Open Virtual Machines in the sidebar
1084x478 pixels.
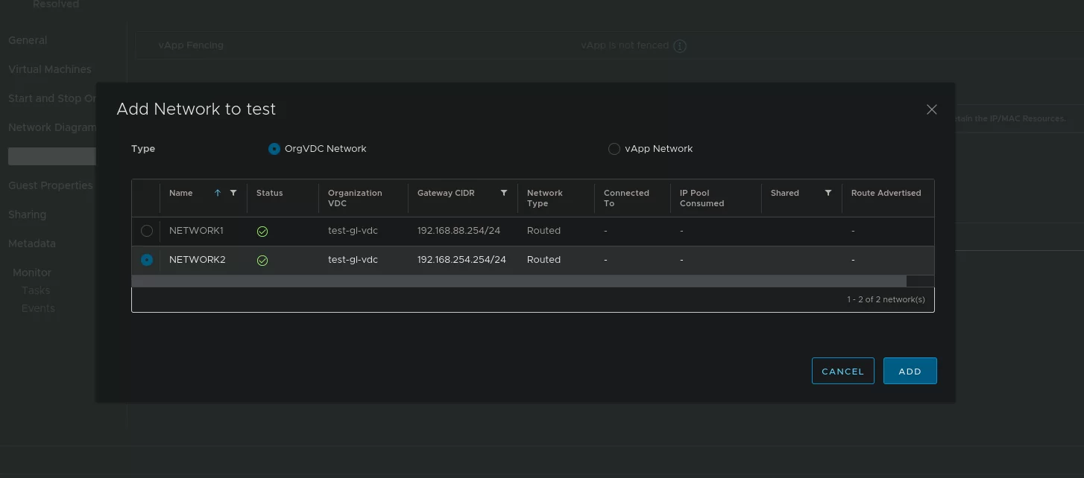point(49,69)
